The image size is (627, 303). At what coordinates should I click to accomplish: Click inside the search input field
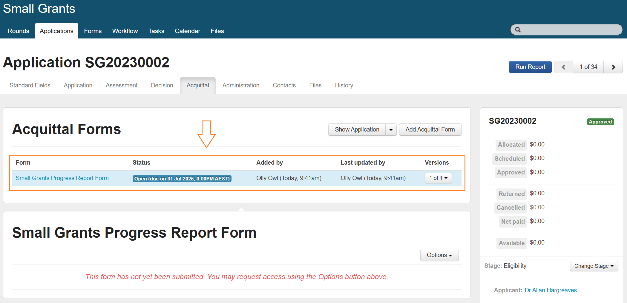pyautogui.click(x=571, y=30)
